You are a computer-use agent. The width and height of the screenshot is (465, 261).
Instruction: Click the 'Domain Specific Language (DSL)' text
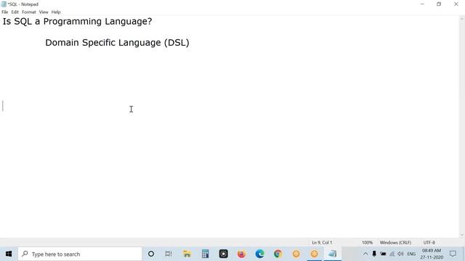[117, 43]
